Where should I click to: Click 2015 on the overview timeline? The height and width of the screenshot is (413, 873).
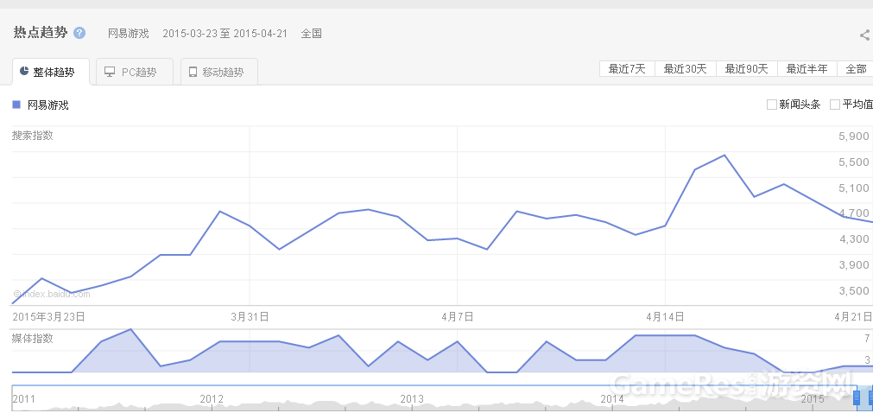(x=812, y=399)
